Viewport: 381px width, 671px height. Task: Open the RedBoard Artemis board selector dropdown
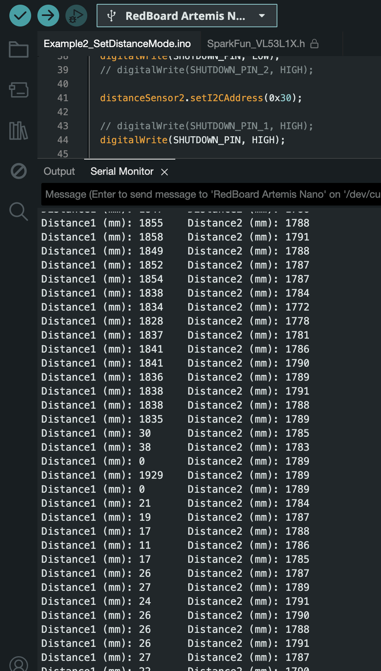187,16
